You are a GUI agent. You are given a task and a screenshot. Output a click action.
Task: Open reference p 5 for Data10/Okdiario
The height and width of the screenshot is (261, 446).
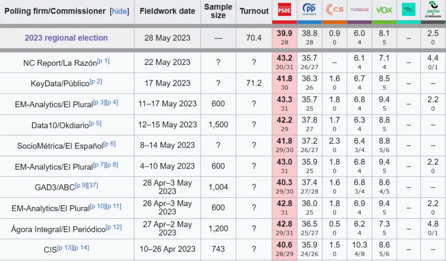95,123
